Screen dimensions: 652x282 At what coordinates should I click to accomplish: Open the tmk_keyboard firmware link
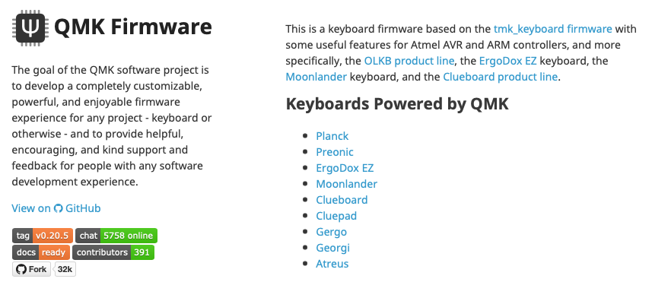tap(552, 29)
